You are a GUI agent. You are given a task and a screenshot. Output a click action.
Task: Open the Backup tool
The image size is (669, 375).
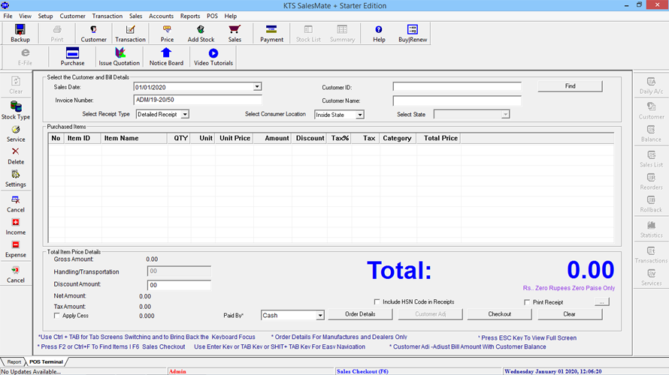pyautogui.click(x=20, y=33)
